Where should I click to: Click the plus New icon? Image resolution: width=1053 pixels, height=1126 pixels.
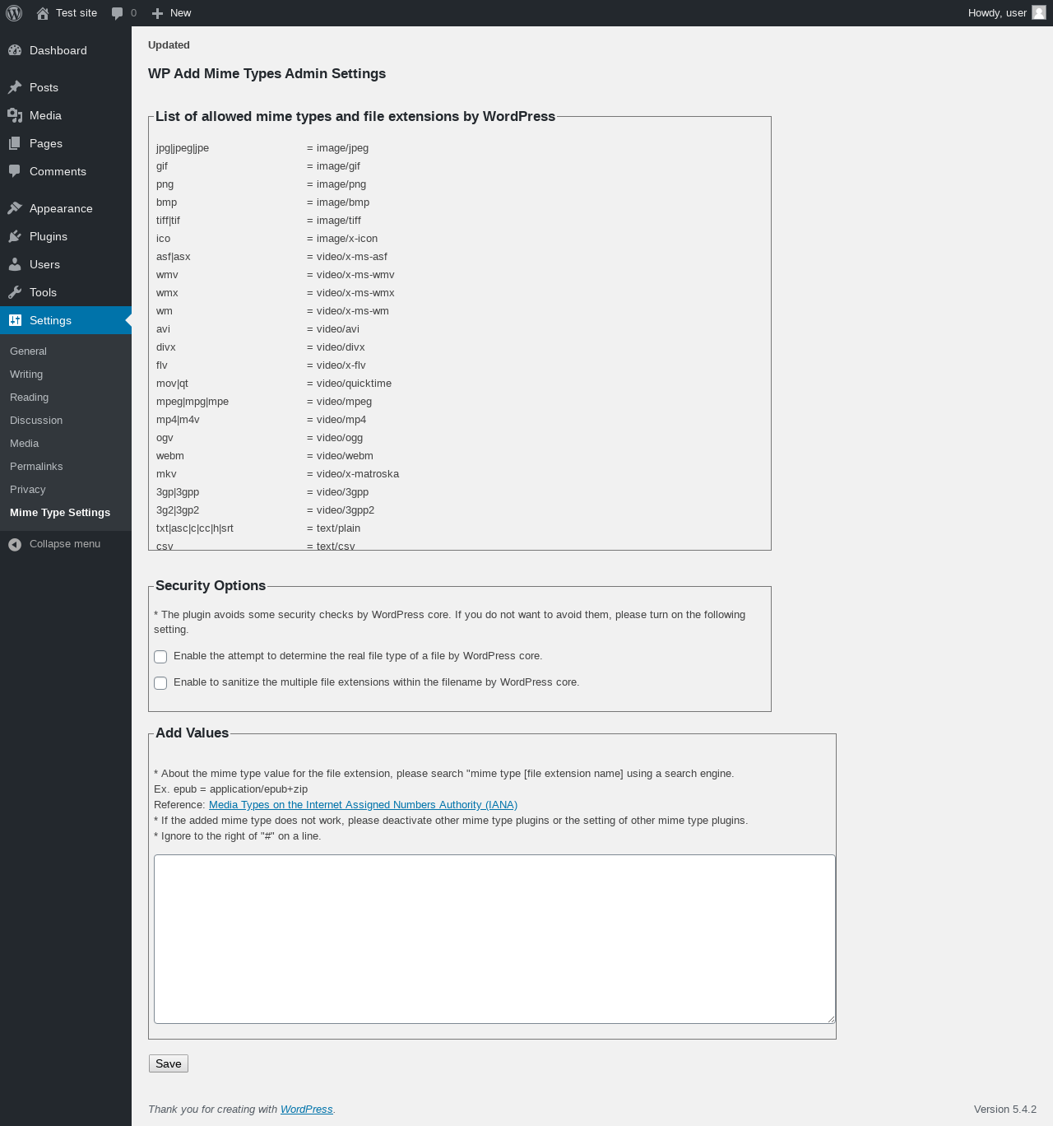[x=158, y=13]
